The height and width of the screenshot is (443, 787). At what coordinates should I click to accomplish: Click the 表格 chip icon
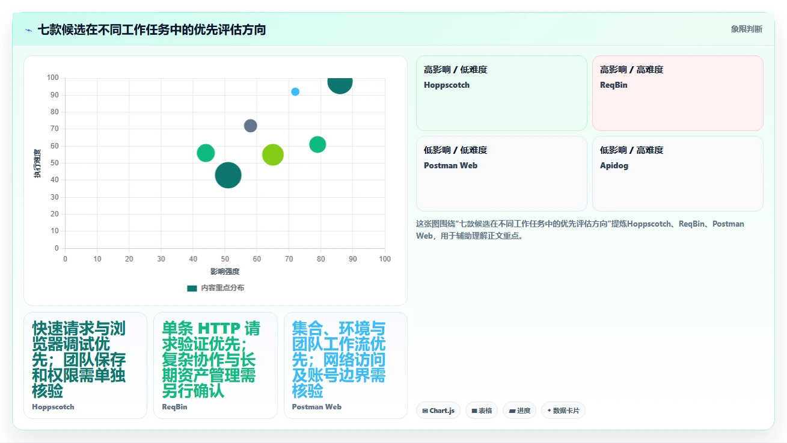click(x=474, y=411)
